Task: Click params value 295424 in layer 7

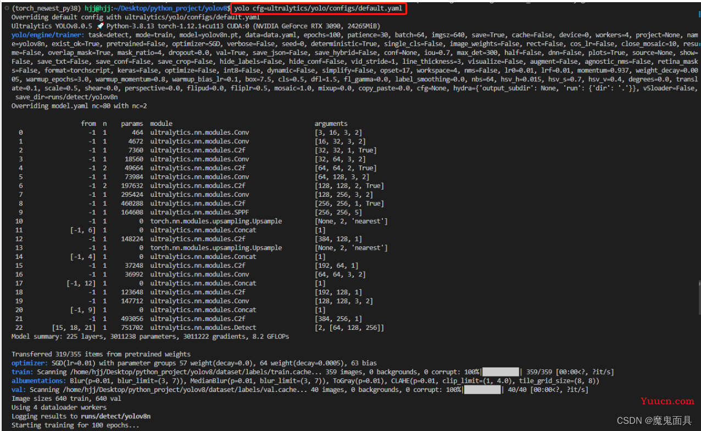Action: [132, 195]
